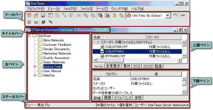Click the hierarchy tree toolbar icon
Viewport: 213px width, 110px height.
pyautogui.click(x=175, y=15)
